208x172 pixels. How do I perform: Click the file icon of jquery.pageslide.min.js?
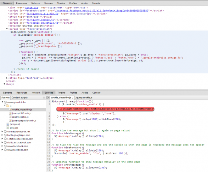point(10,120)
